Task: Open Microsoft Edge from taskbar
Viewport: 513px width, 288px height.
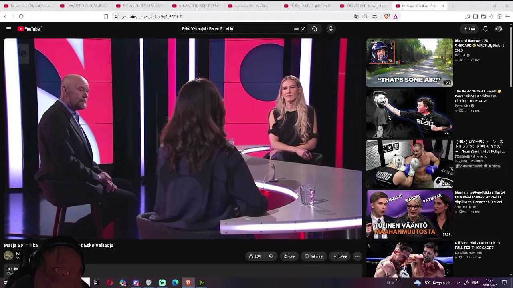Action: (x=175, y=283)
